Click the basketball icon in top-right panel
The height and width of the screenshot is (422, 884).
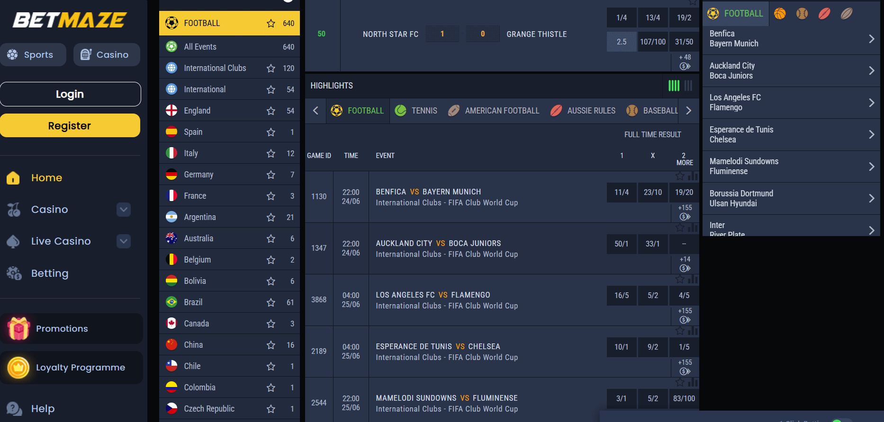(x=780, y=14)
